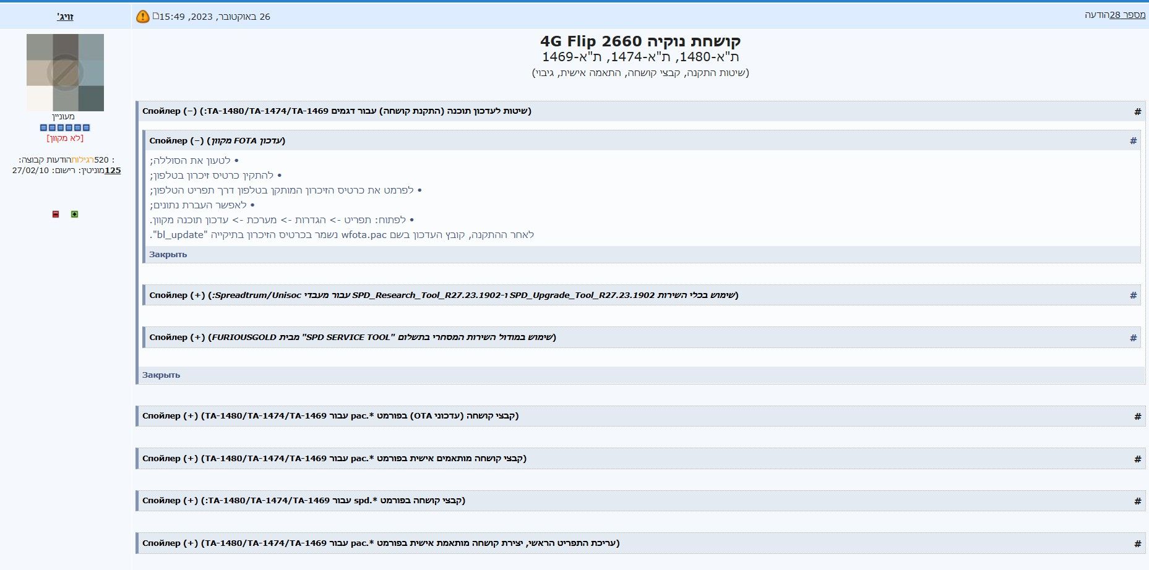The image size is (1149, 570).
Task: Click the subtitle listing models 1480, 1474, 1469
Action: [x=640, y=57]
